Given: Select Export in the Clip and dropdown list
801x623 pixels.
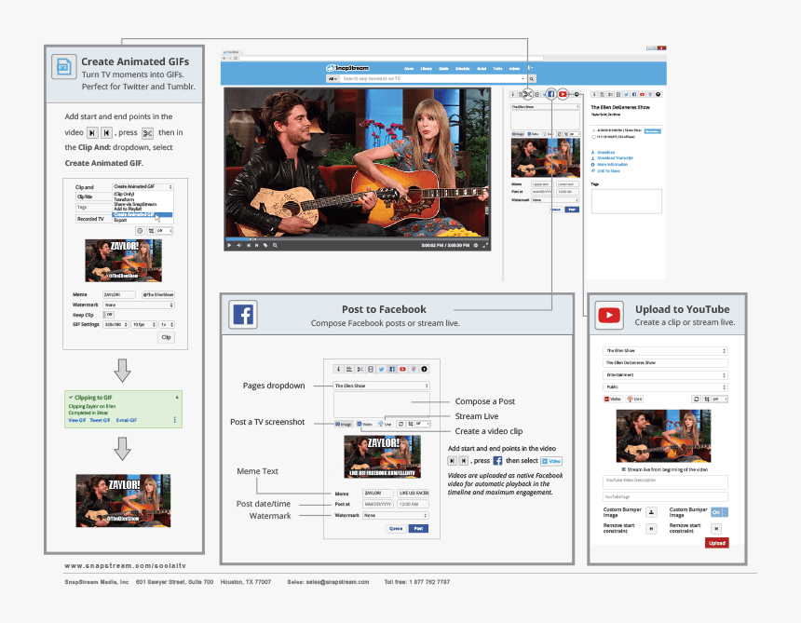Looking at the screenshot, I should pos(120,220).
